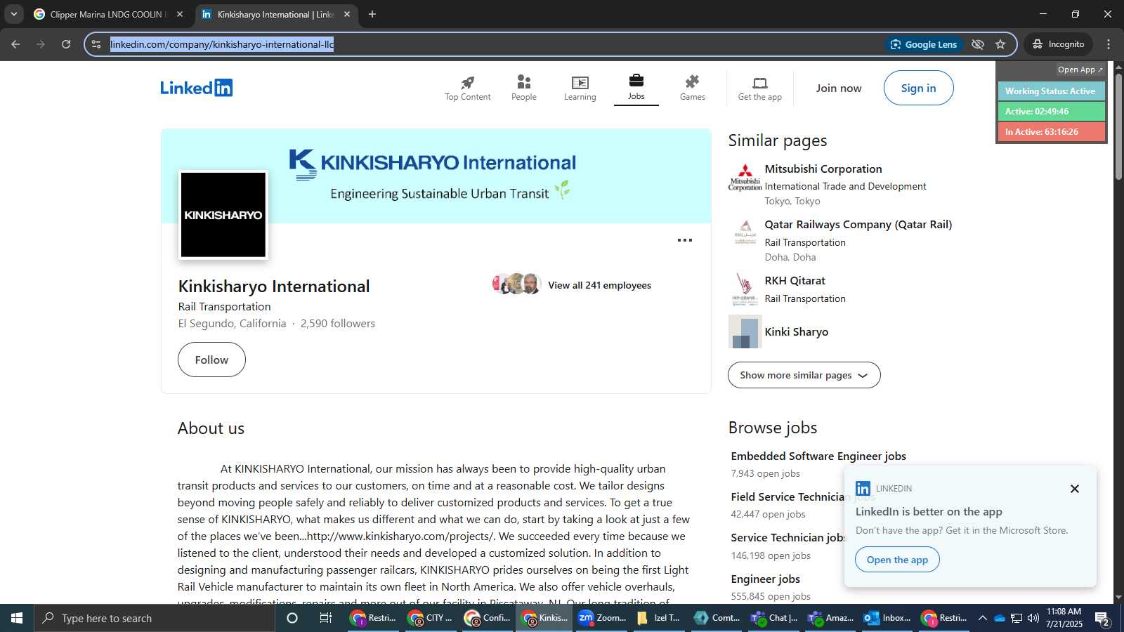1124x632 pixels.
Task: Click the LinkedIn icon in the popup
Action: [863, 488]
